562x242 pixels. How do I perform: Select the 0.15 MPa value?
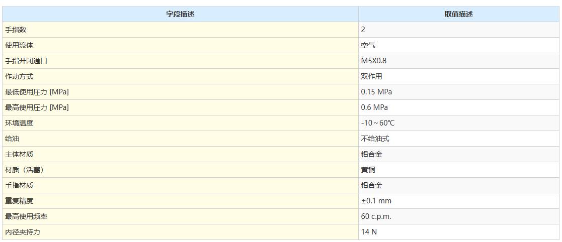(376, 92)
